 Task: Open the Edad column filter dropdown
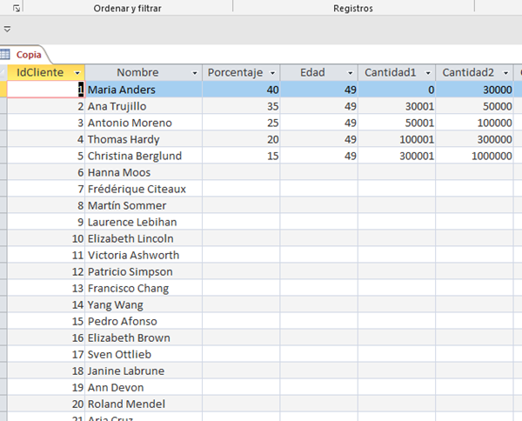[x=351, y=73]
